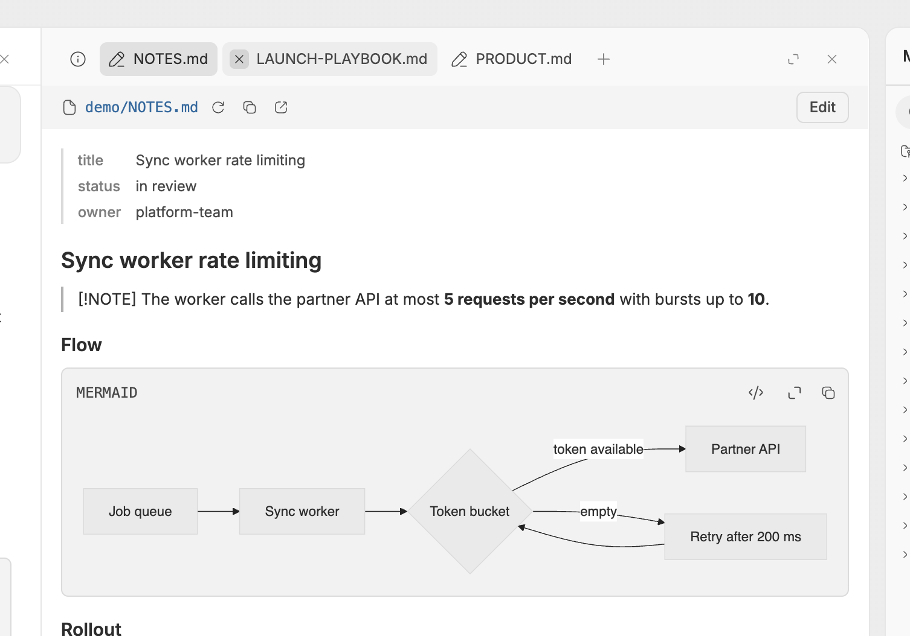Click the Retry after 200 ms node

(746, 537)
